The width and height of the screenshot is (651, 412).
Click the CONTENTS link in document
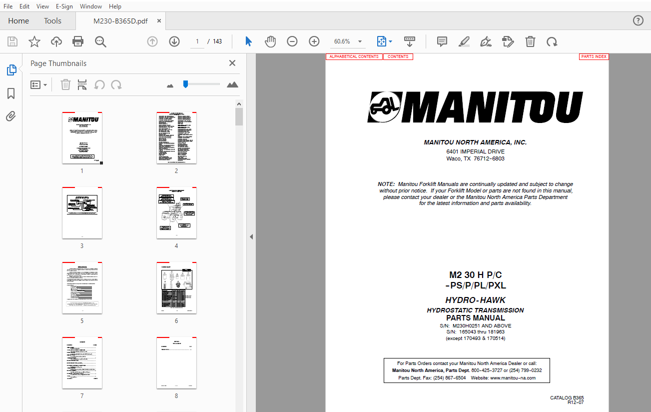click(398, 56)
